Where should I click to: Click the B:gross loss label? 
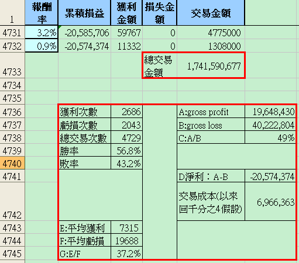211,124
